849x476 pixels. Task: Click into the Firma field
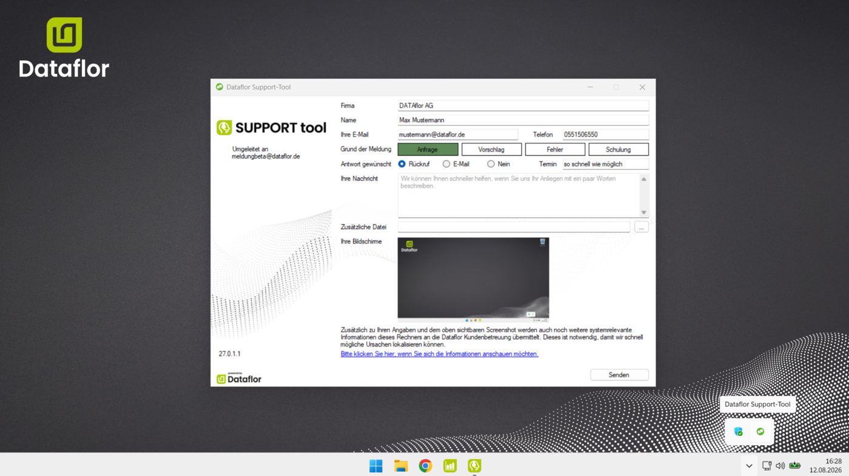click(x=523, y=105)
